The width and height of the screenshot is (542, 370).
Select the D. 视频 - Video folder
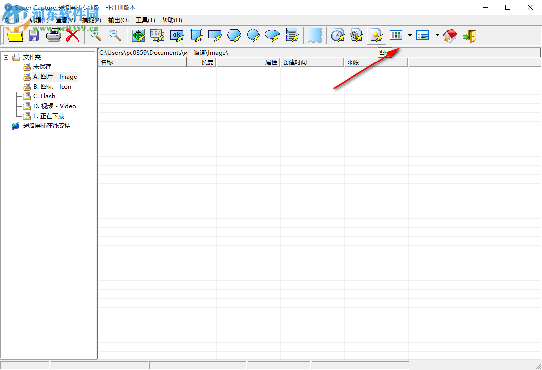(55, 106)
